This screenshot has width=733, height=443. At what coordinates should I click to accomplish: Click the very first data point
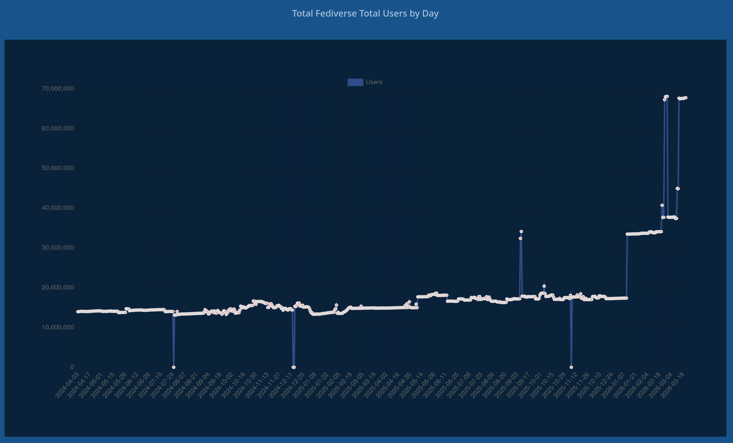78,312
